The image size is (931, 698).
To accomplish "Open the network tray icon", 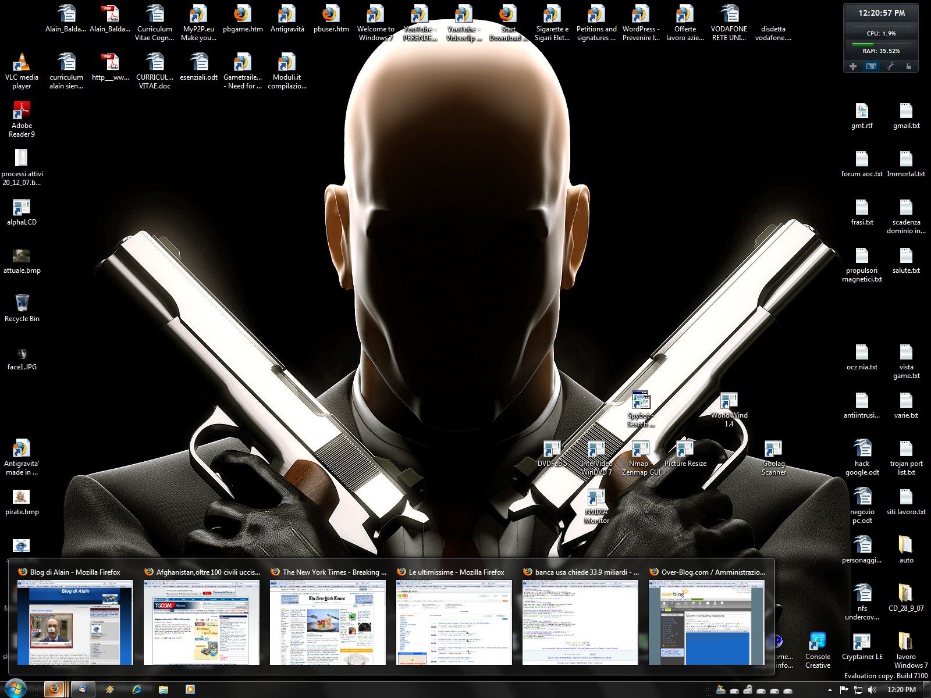I will click(x=858, y=690).
